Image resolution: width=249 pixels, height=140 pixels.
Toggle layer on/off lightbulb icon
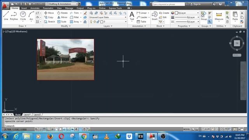pyautogui.click(x=91, y=22)
